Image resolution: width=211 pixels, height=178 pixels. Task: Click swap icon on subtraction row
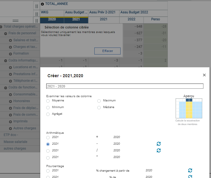[x=159, y=144]
